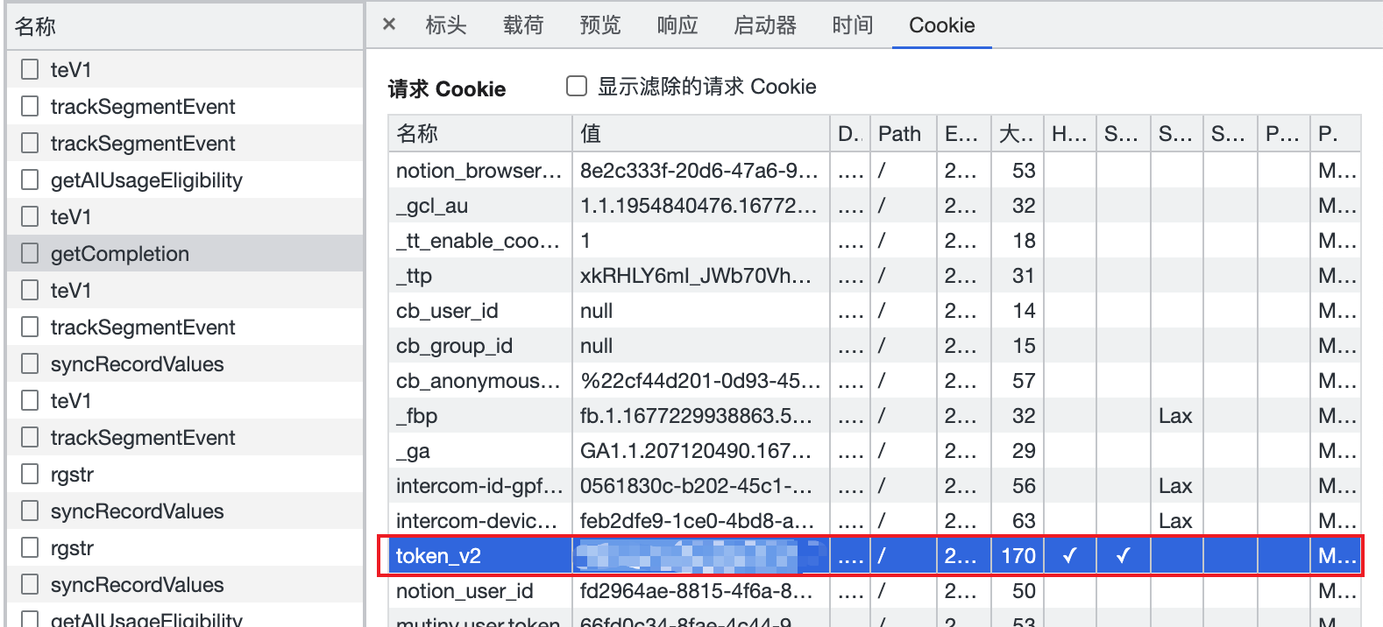Open the 预览 tab
Screen dimensions: 1383x627
coord(600,25)
